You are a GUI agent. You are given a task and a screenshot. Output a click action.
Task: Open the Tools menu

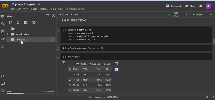coord(53,9)
